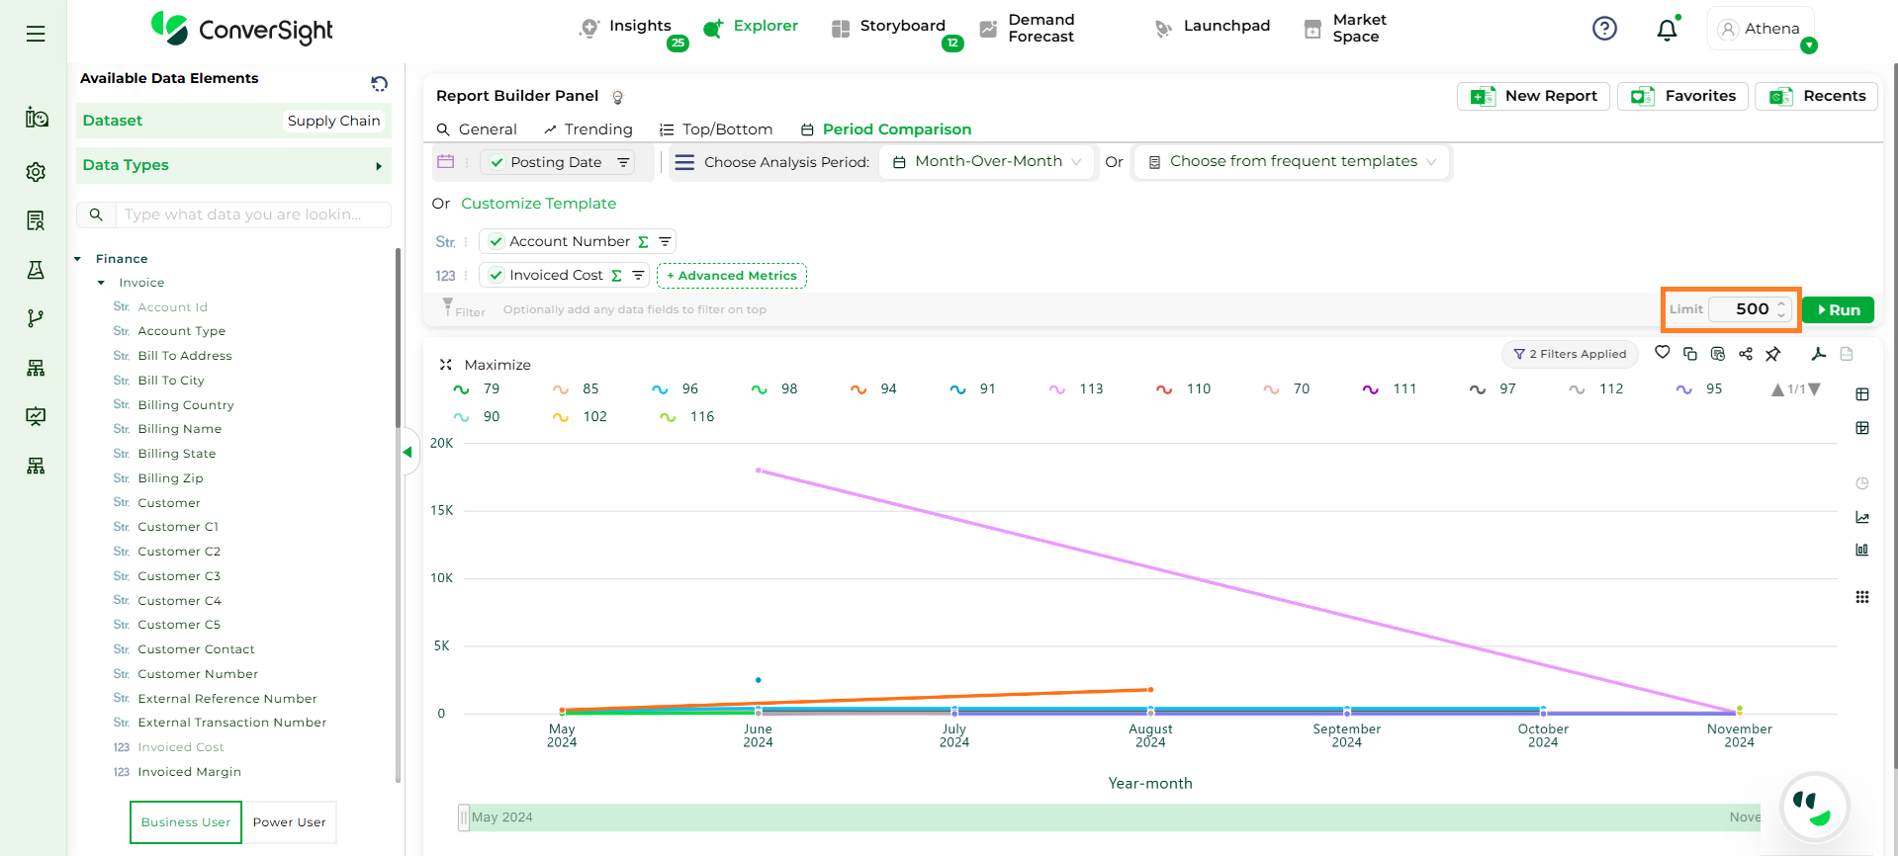Click the notification bell icon

pos(1667,30)
